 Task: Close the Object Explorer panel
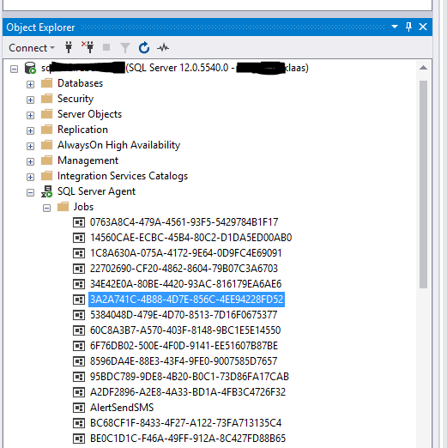pyautogui.click(x=423, y=27)
